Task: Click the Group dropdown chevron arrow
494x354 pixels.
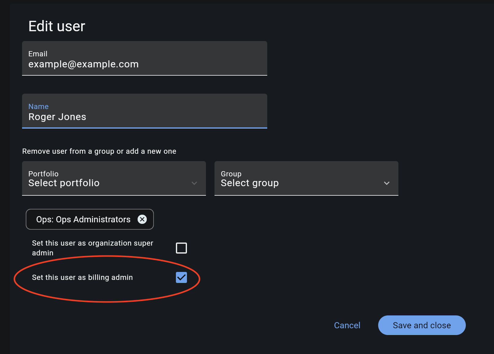Action: [386, 183]
